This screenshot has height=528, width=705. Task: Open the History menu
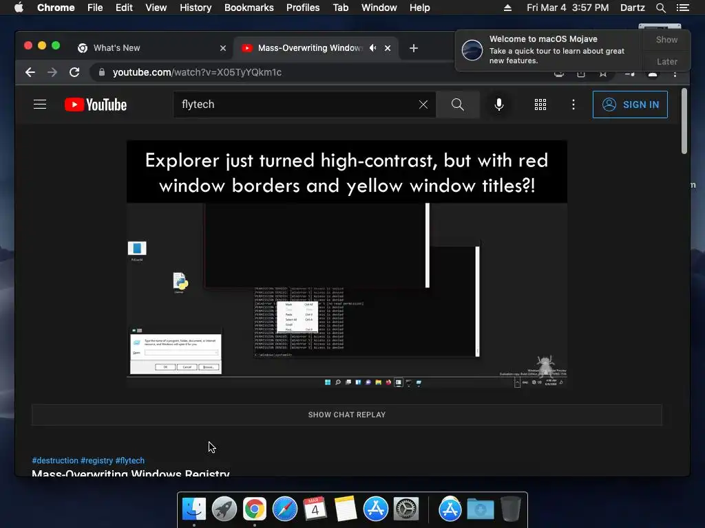coord(196,8)
